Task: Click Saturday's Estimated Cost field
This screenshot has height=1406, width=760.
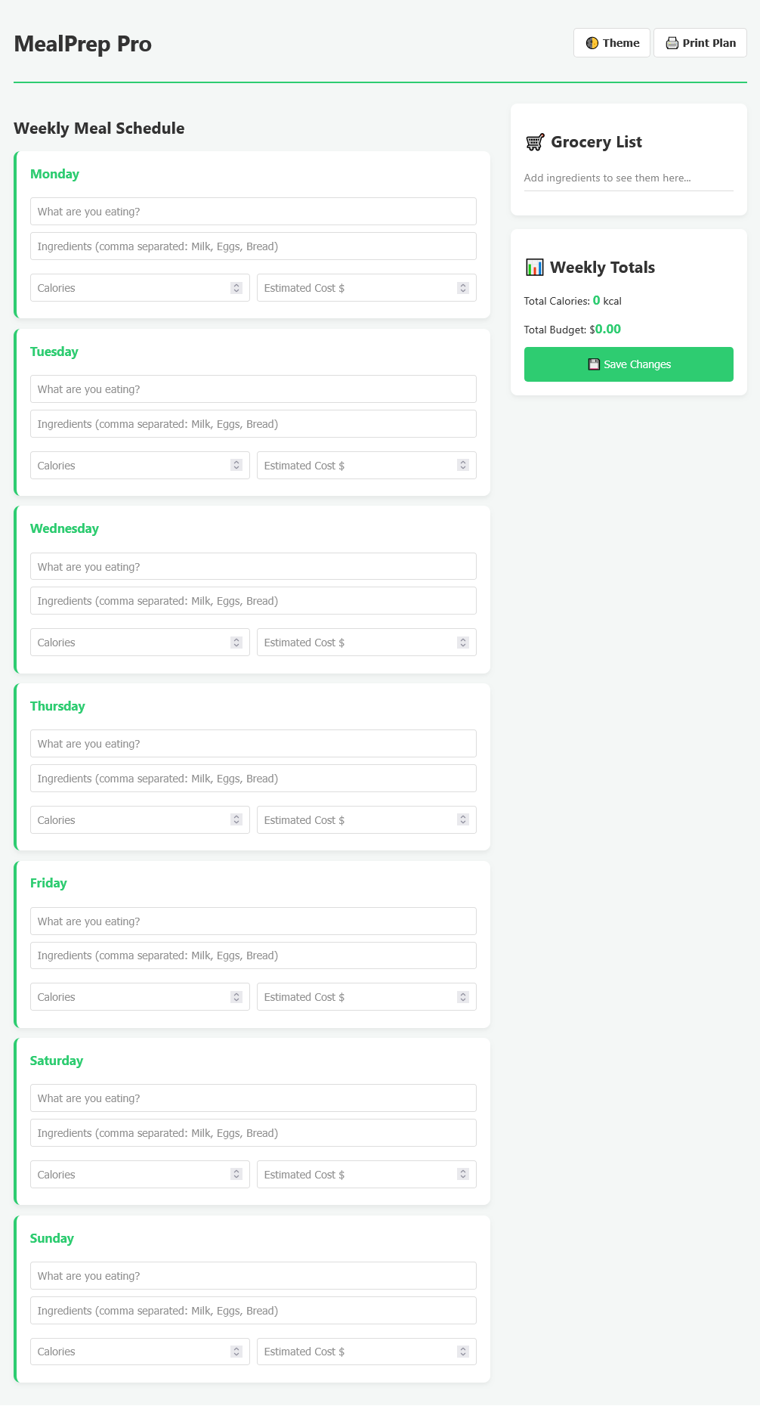Action: point(355,1175)
